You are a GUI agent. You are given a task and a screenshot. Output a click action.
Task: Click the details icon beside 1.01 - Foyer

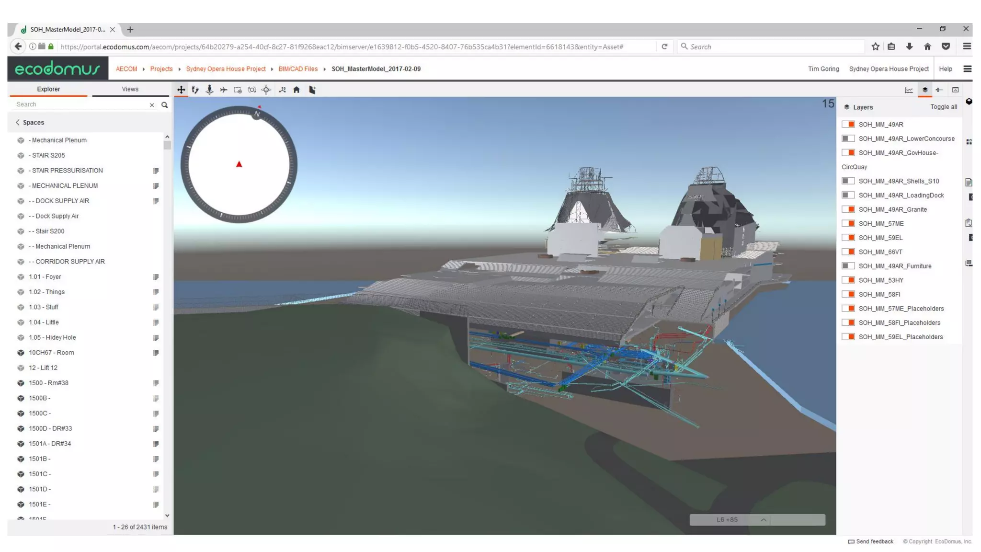(156, 277)
